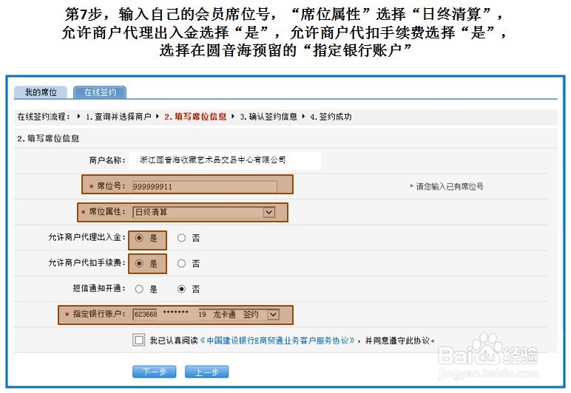
Task: Select 否 for 允许商户代扣手续费
Action: (181, 264)
